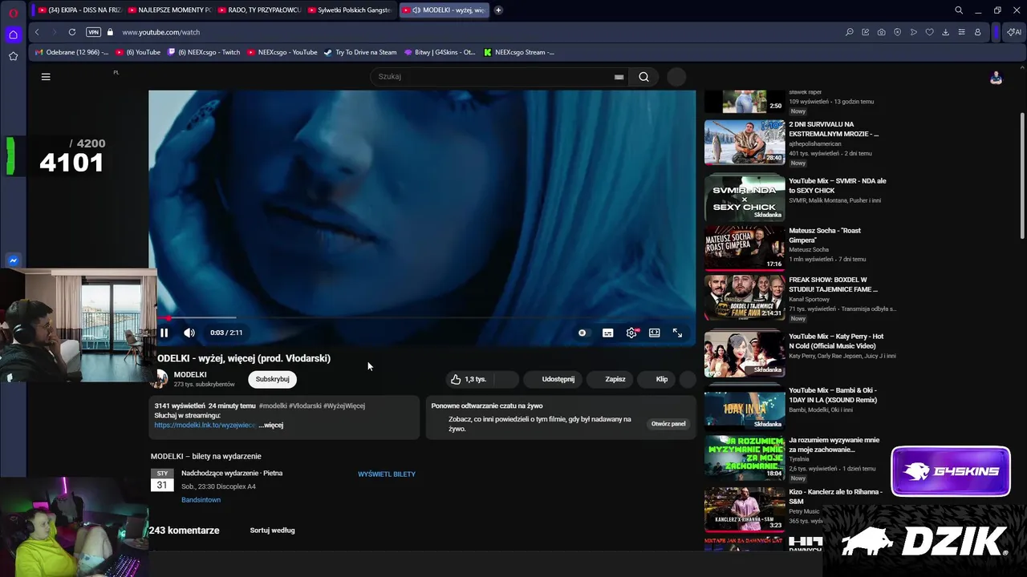Add page to favorites with heart icon

929,32
